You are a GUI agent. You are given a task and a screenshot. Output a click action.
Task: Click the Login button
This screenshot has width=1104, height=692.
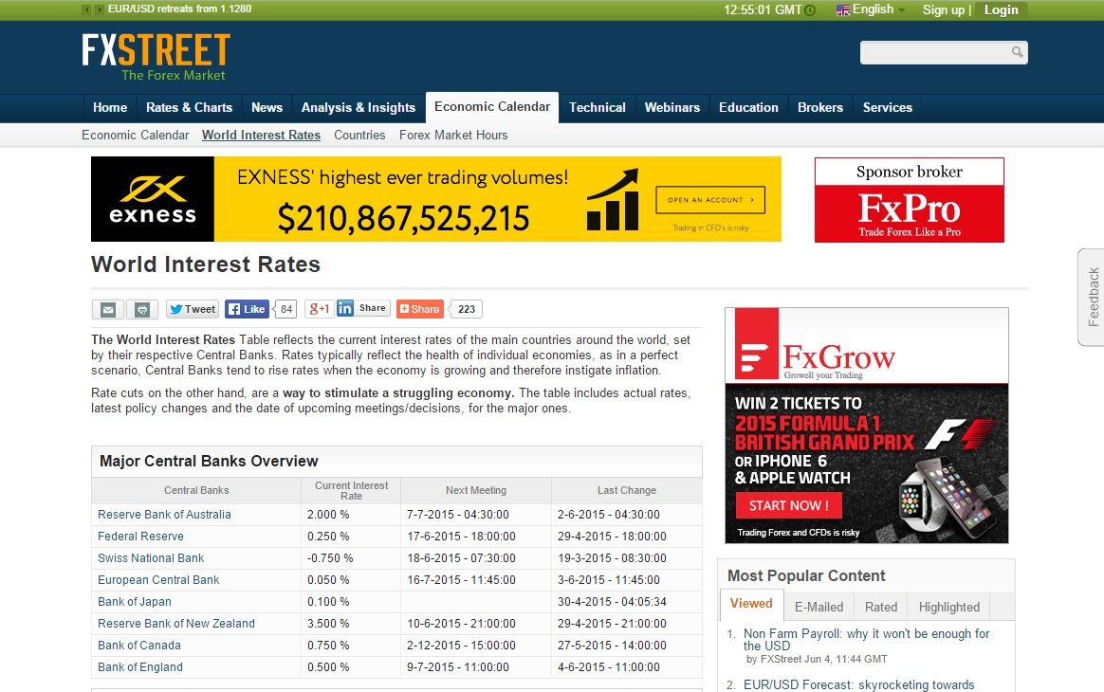click(1001, 9)
